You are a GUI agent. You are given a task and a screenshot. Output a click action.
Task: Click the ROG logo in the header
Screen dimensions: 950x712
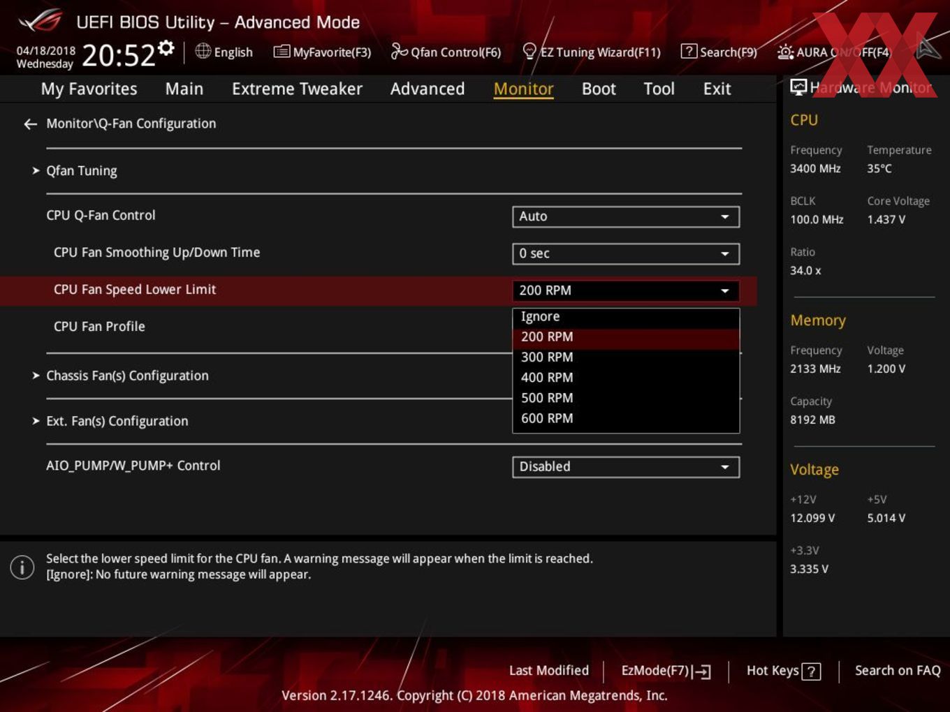tap(41, 21)
